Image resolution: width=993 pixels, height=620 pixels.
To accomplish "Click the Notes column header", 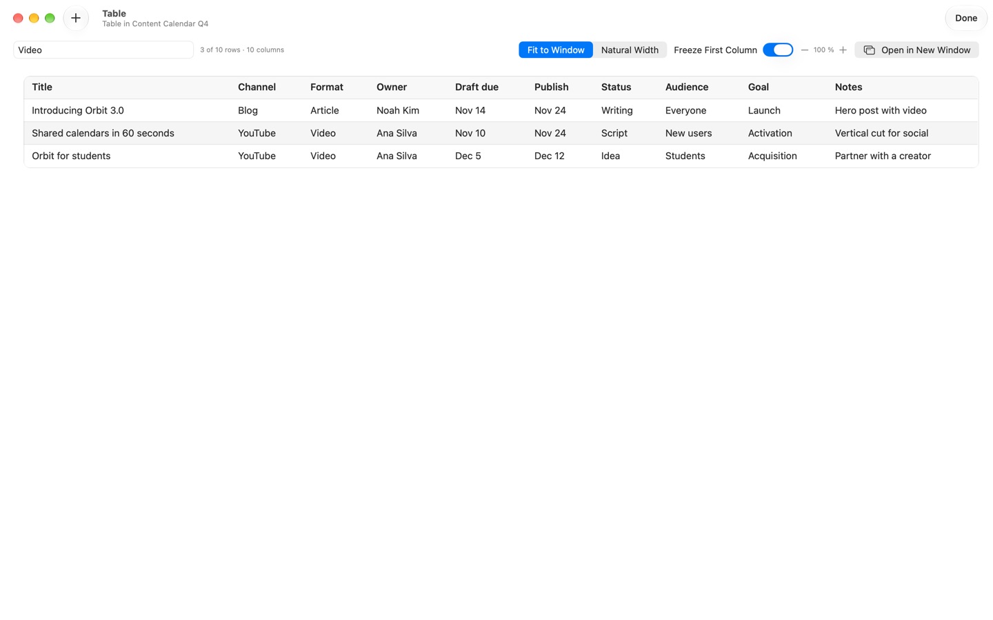I will click(848, 87).
